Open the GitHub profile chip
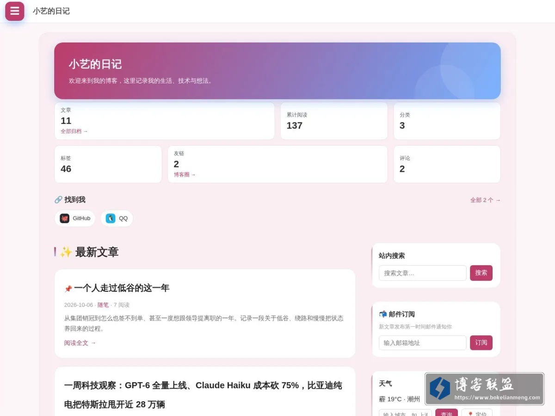The image size is (555, 416). pos(75,218)
